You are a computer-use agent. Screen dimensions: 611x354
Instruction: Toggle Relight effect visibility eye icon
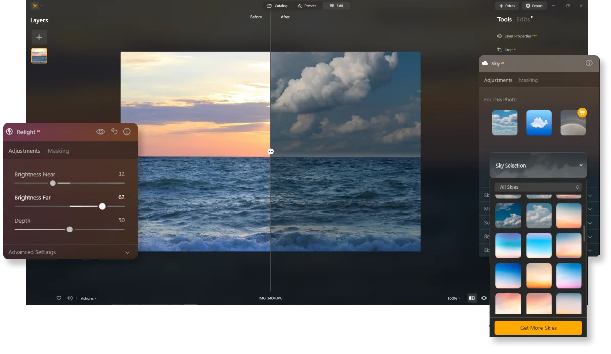[101, 132]
